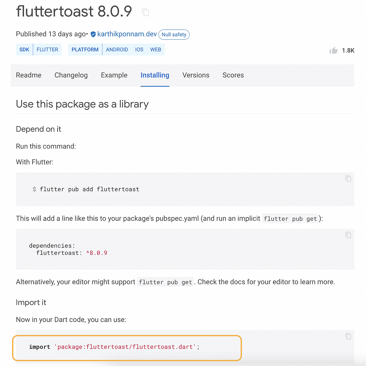View the Example tab
Image resolution: width=366 pixels, height=366 pixels.
click(x=114, y=75)
